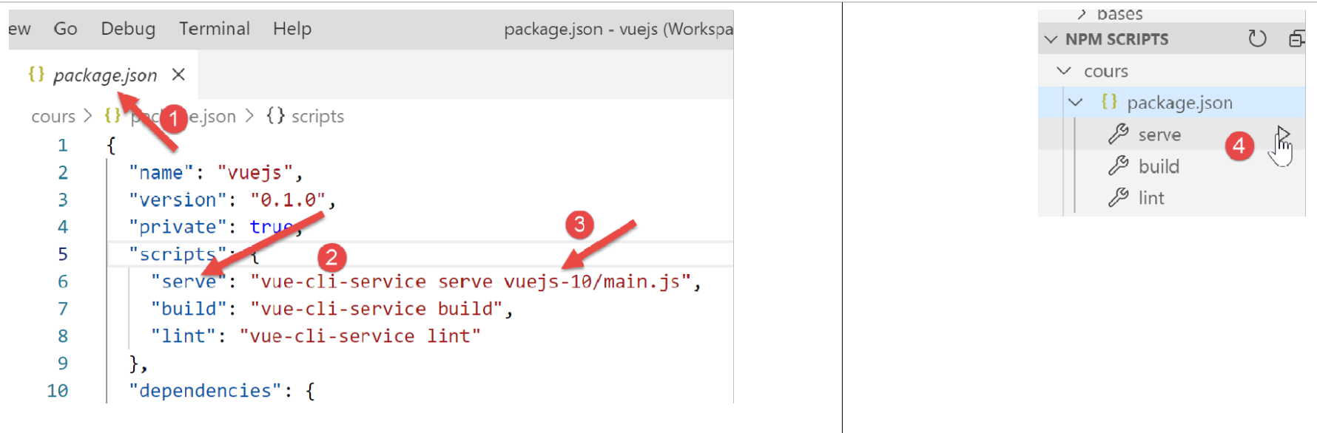The height and width of the screenshot is (433, 1317).
Task: Select the lint script entry
Action: pyautogui.click(x=1151, y=198)
